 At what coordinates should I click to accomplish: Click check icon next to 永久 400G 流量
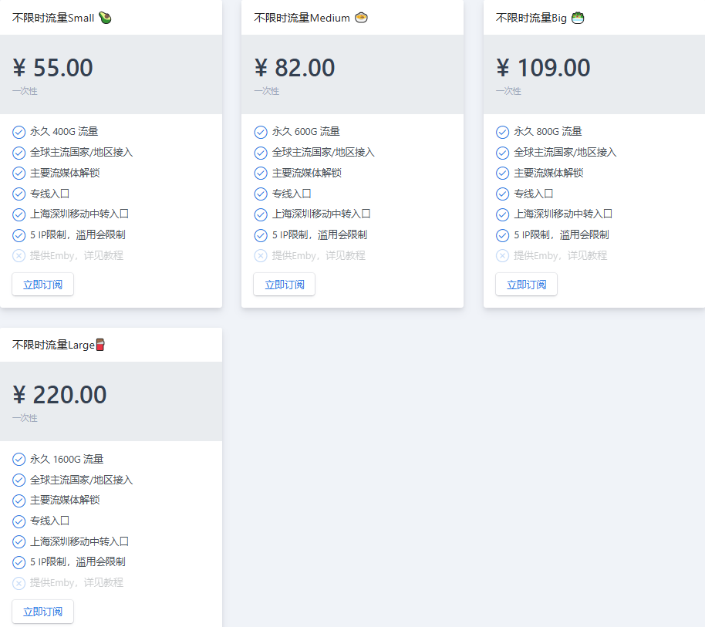click(19, 132)
